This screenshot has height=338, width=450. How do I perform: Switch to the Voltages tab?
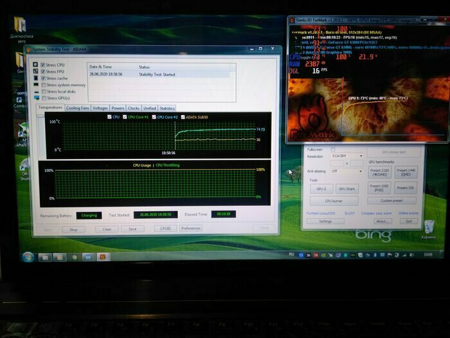[x=100, y=108]
